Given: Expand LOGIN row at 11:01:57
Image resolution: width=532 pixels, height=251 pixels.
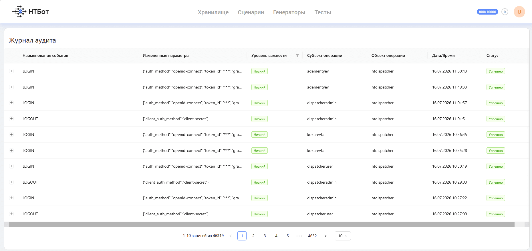Looking at the screenshot, I should [x=11, y=103].
